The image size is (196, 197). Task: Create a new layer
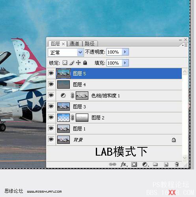pos(166,164)
